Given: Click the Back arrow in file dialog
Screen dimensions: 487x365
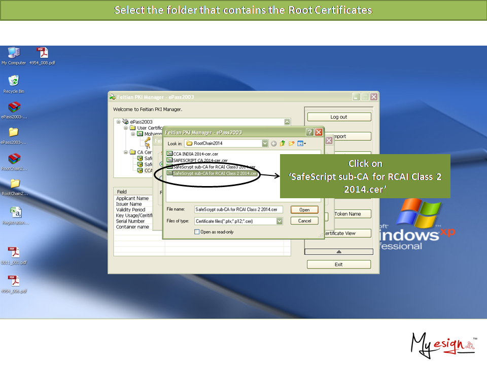Looking at the screenshot, I should point(274,143).
